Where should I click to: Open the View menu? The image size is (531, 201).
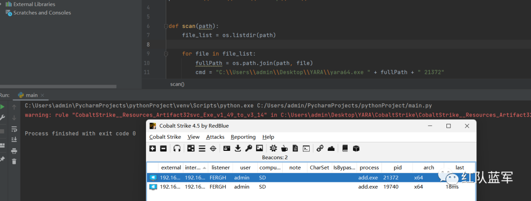tap(193, 137)
